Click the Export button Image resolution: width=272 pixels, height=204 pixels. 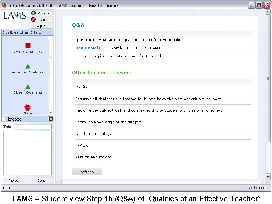pyautogui.click(x=41, y=26)
